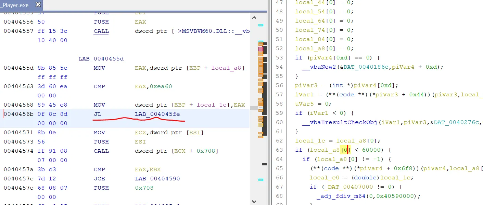Click the LAB_0040455d label in listing
The width and height of the screenshot is (483, 205).
[x=101, y=59]
